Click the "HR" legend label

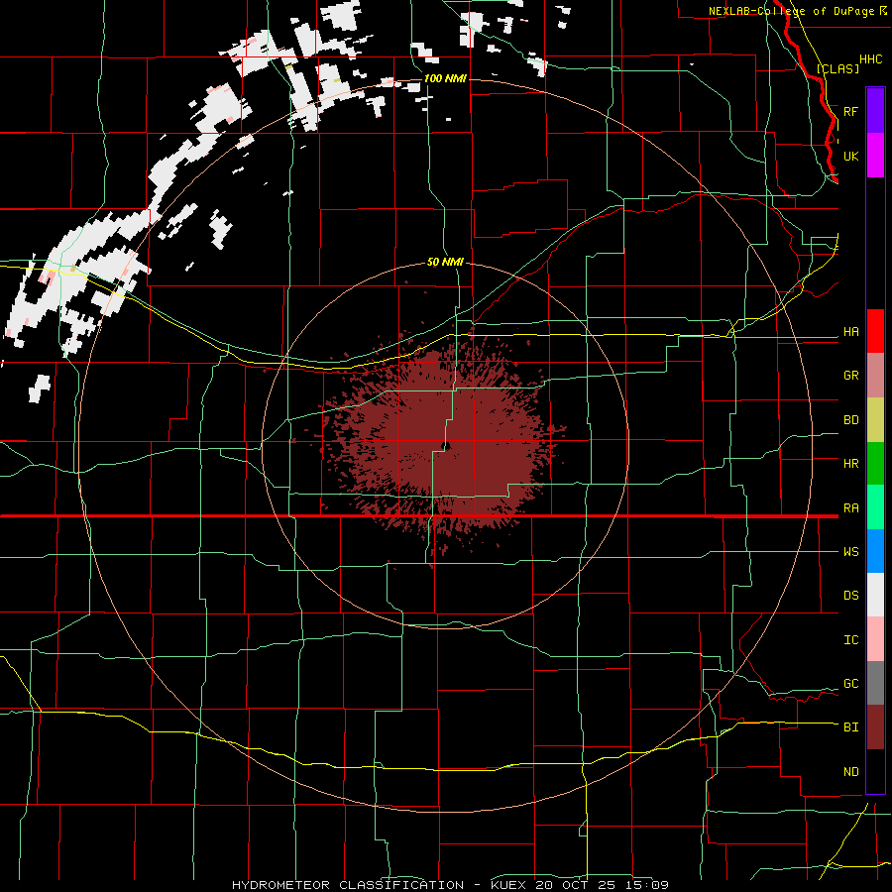850,464
